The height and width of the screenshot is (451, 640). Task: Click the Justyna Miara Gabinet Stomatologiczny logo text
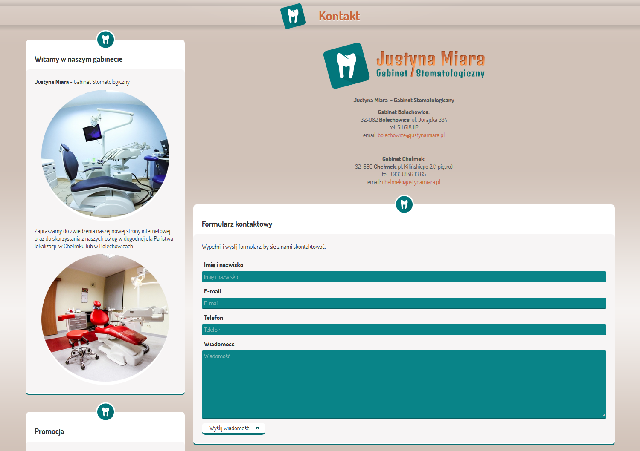pos(430,65)
